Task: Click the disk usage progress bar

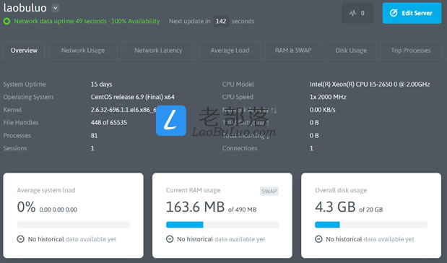Action: tap(371, 225)
